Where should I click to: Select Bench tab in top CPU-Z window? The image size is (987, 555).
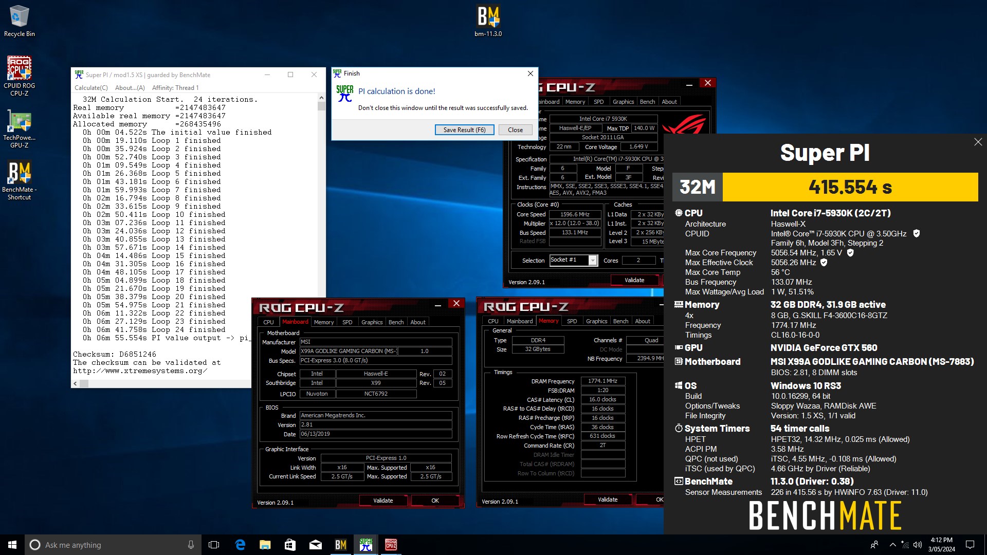[x=647, y=102]
